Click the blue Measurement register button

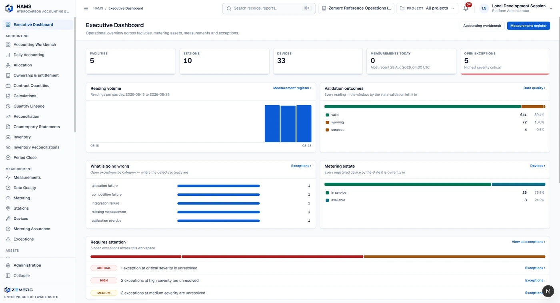click(528, 26)
